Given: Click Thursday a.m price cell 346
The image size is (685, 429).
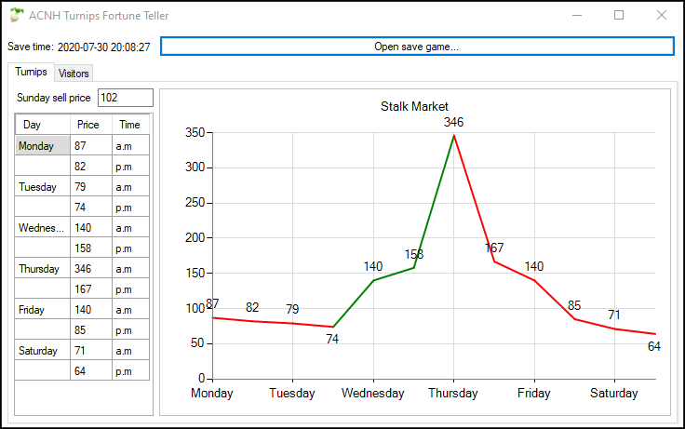Looking at the screenshot, I should (91, 269).
